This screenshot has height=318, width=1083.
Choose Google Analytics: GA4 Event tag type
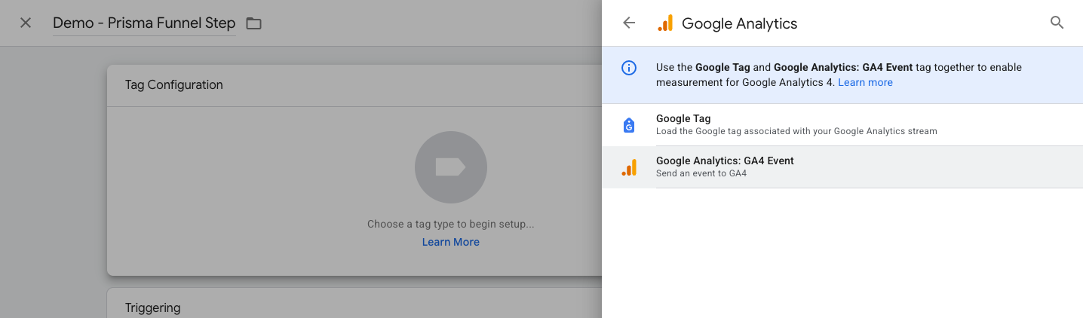(x=842, y=167)
